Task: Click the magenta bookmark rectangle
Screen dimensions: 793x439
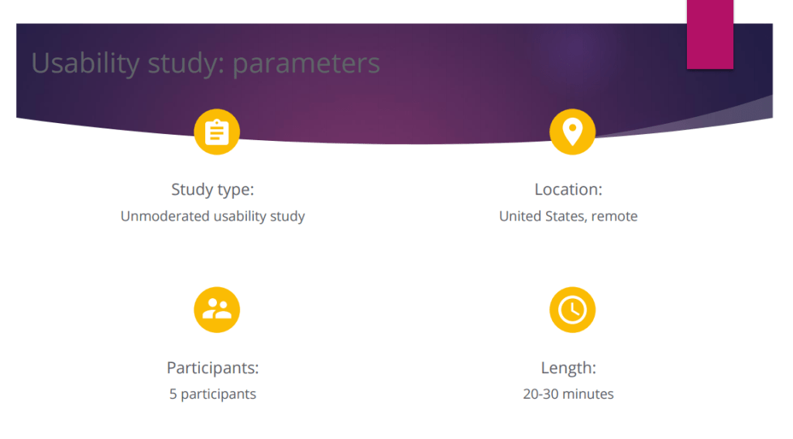Action: [709, 34]
